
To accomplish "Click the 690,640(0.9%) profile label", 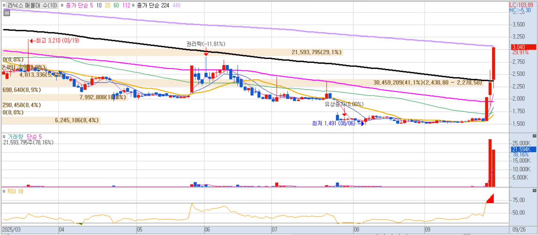I will (22, 90).
